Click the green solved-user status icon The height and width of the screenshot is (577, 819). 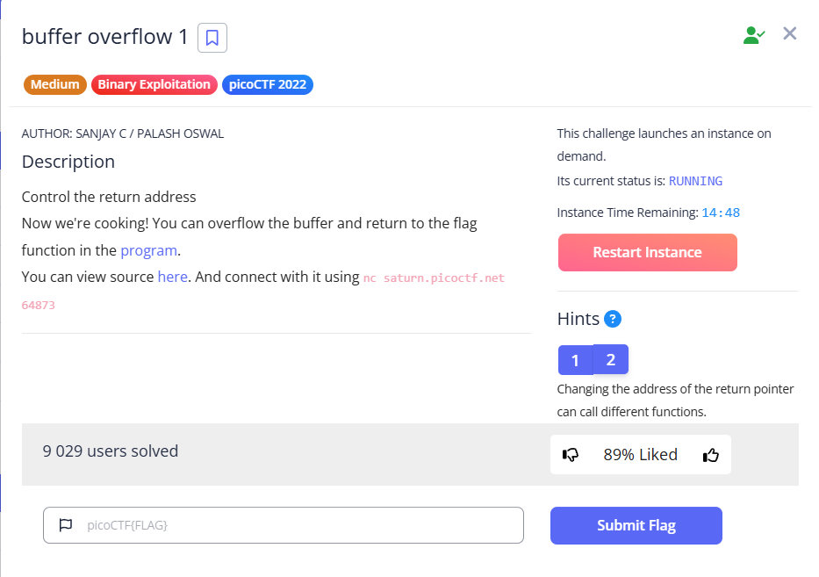coord(753,35)
